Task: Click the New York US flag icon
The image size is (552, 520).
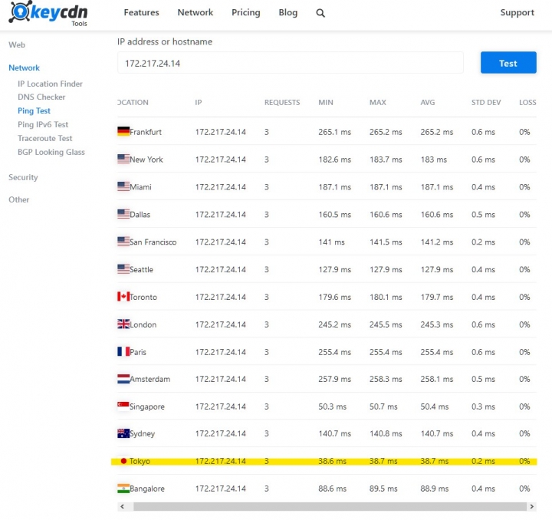Action: coord(123,159)
